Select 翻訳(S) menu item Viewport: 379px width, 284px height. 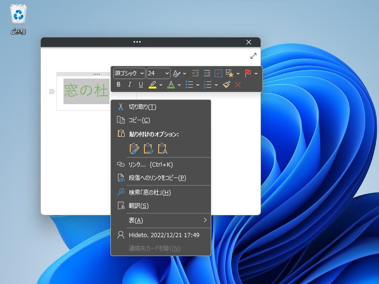click(161, 206)
